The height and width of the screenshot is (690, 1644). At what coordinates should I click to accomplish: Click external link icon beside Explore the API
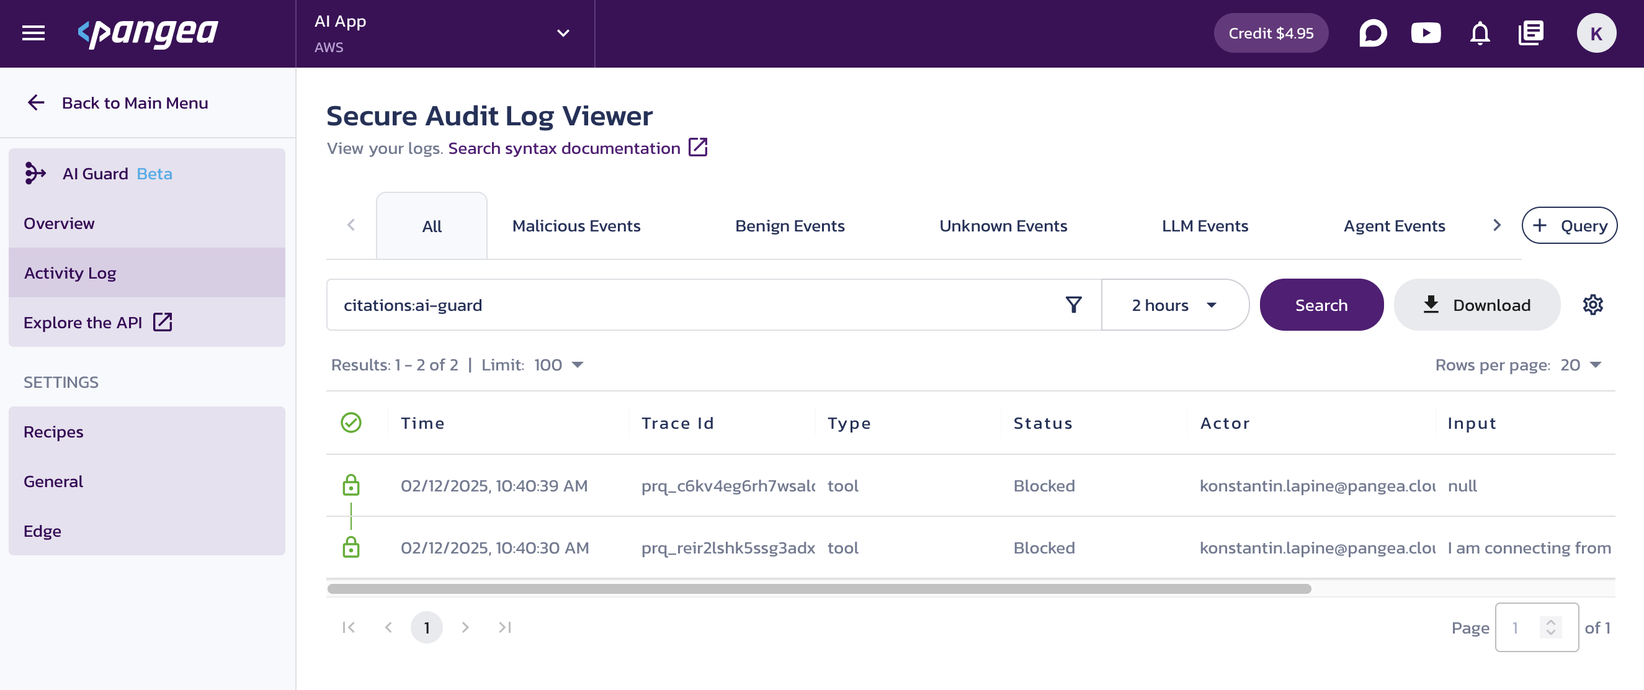(163, 322)
